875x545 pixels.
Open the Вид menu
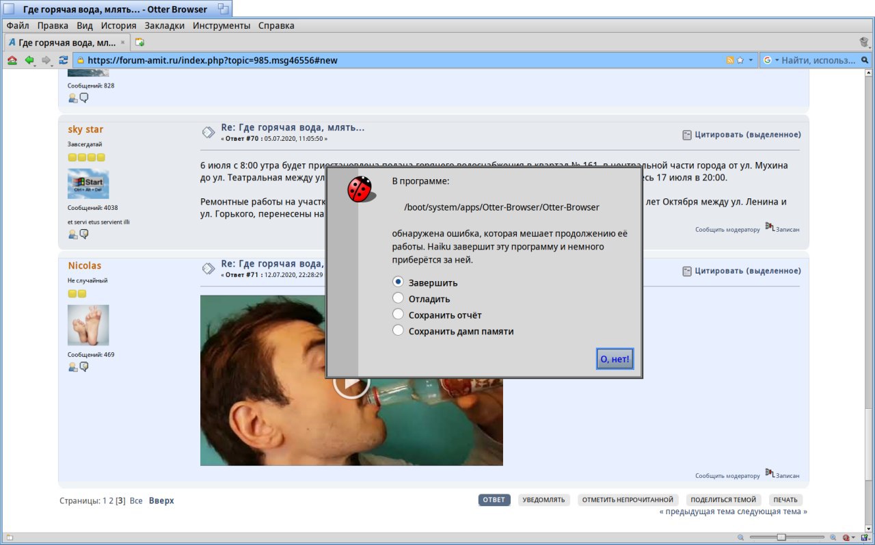tap(85, 25)
